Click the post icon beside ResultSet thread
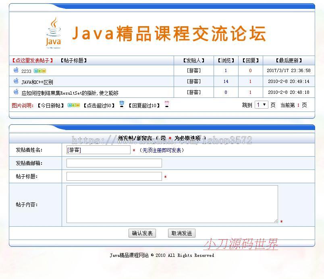 point(16,92)
